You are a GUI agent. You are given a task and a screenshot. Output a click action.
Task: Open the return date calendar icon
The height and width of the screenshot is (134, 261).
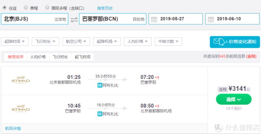(x=211, y=19)
